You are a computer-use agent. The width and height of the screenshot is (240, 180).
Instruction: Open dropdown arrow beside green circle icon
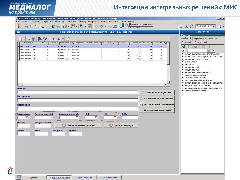[105, 26]
